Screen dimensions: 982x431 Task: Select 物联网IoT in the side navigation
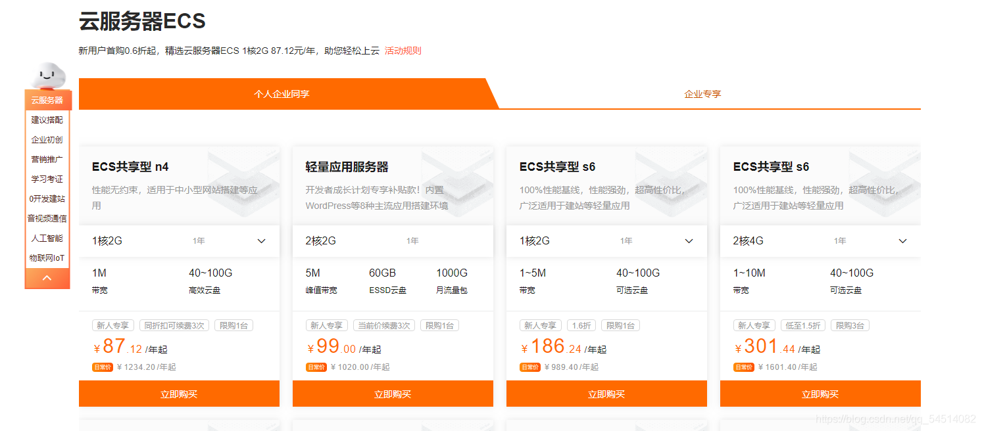[47, 258]
